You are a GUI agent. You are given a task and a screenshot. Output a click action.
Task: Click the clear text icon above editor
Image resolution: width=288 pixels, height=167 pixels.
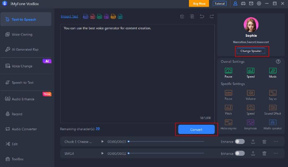[x=182, y=17]
